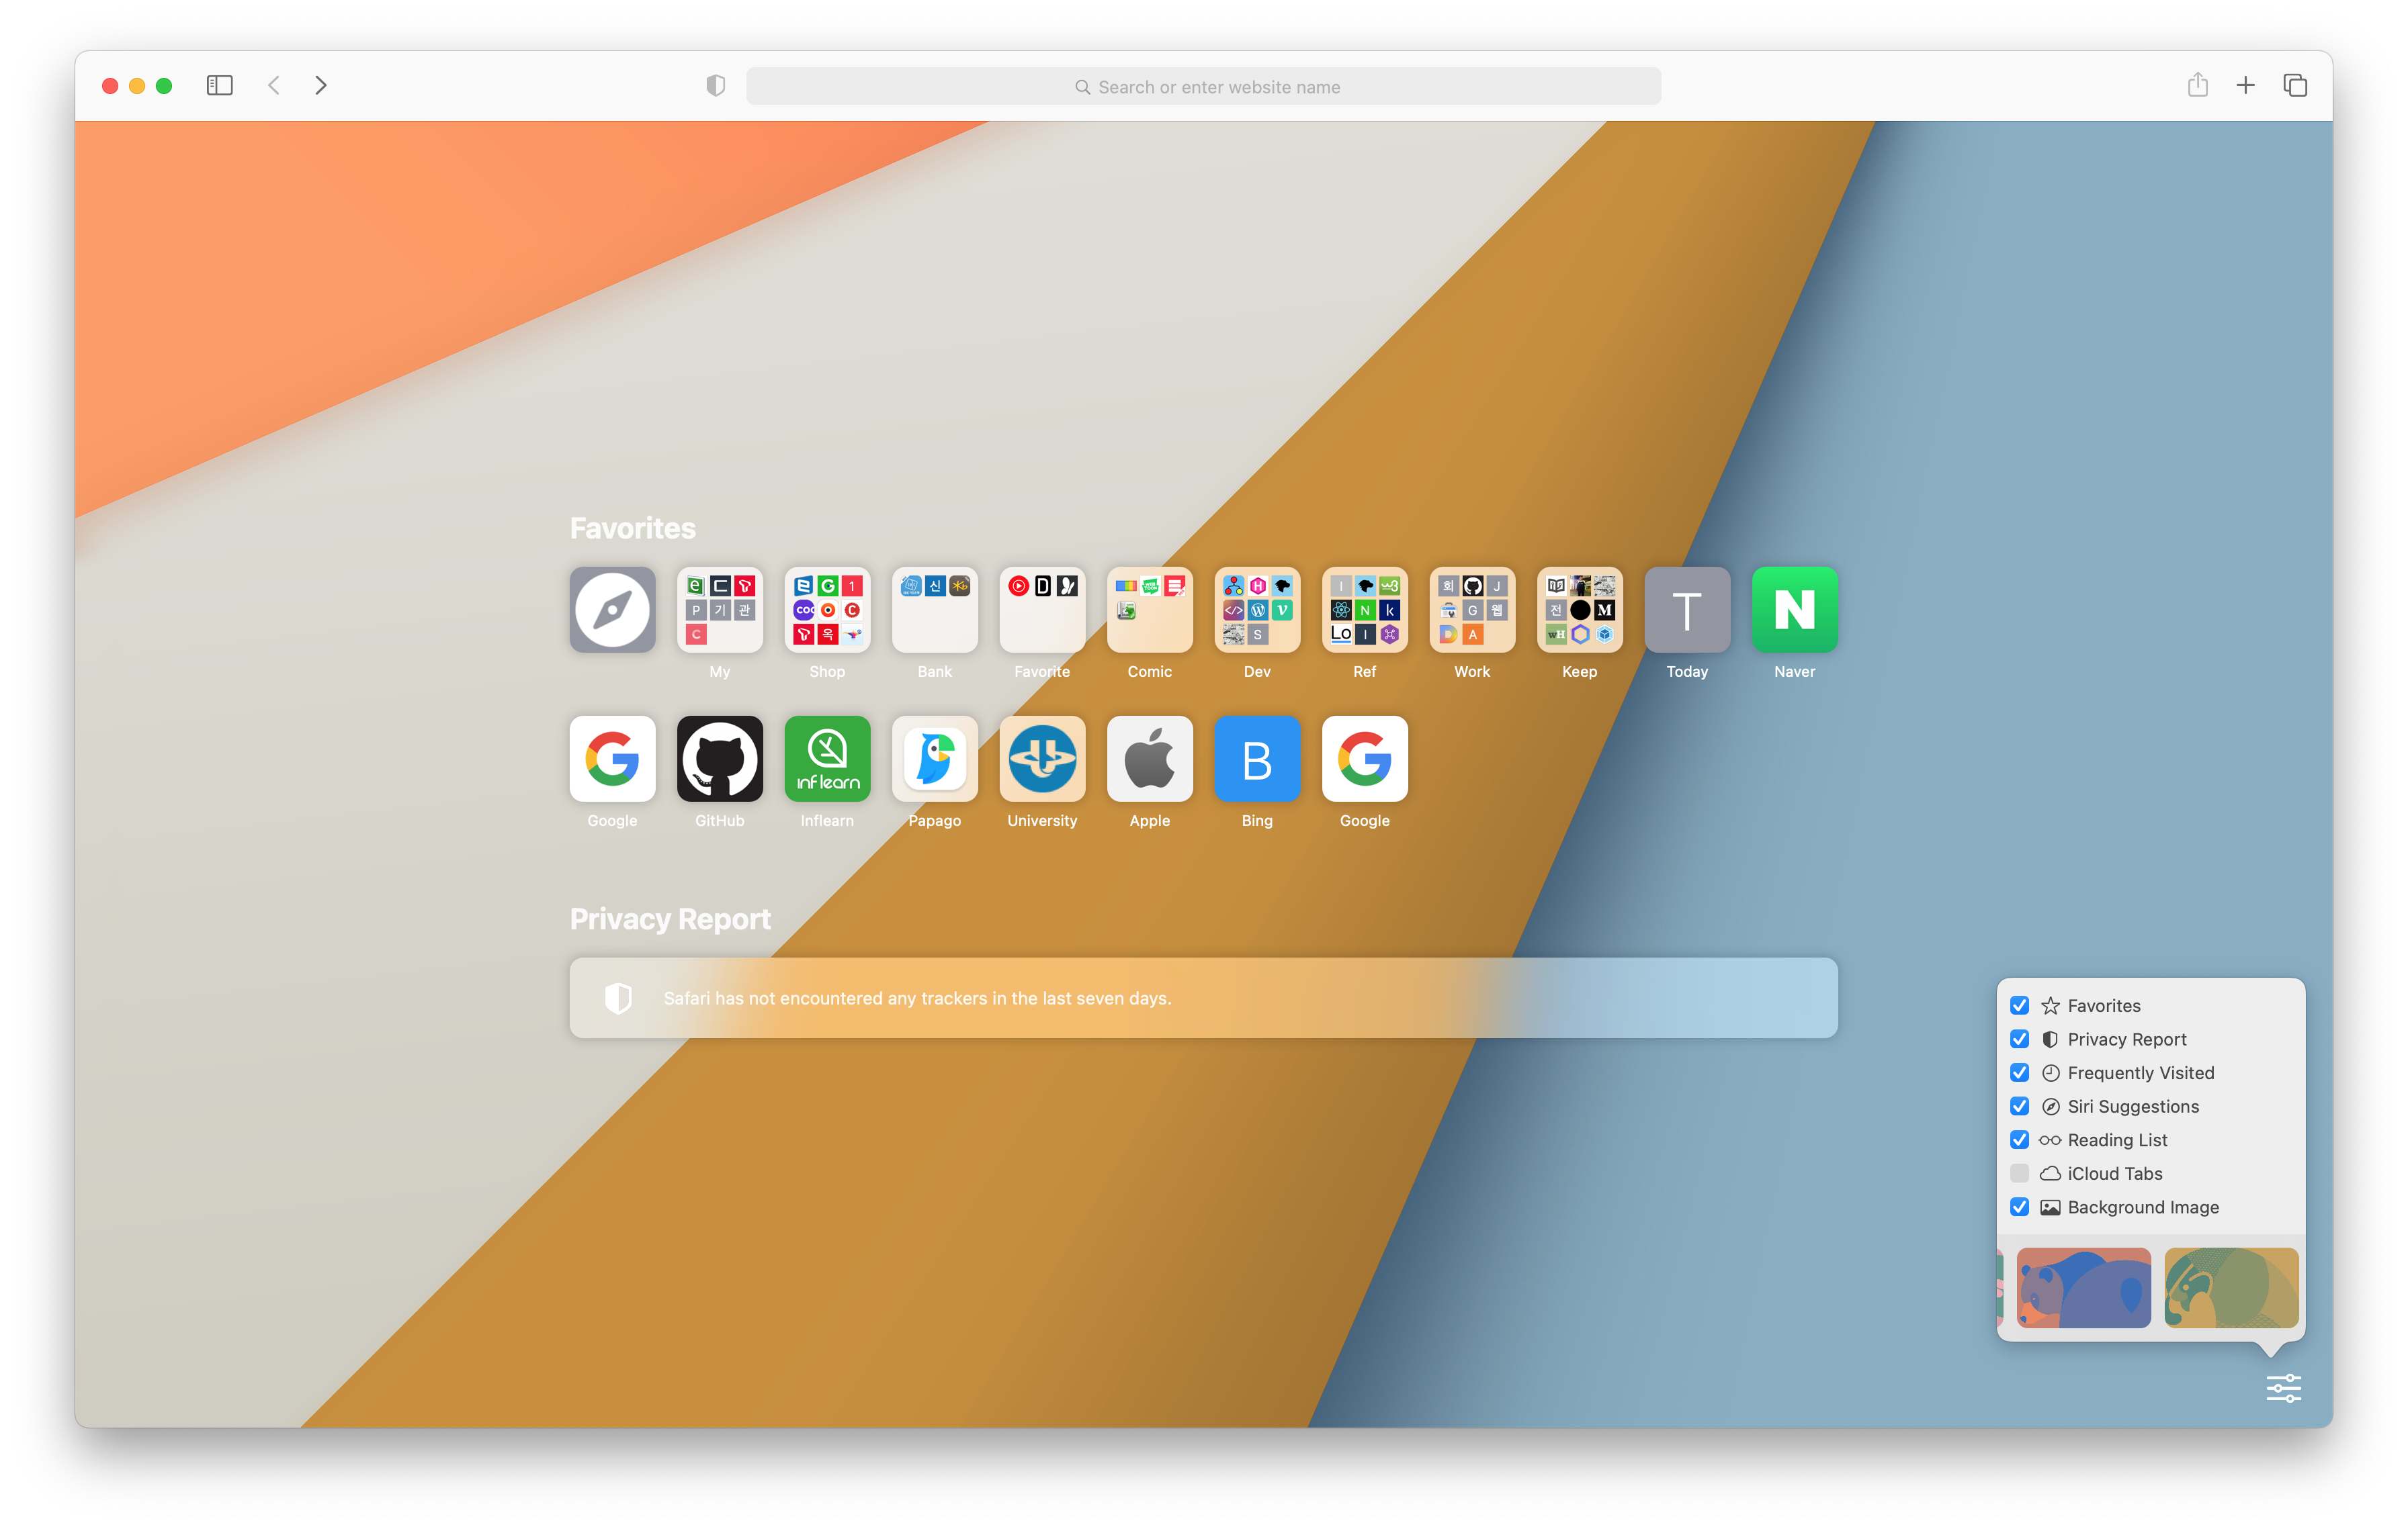This screenshot has height=1527, width=2408.
Task: Enable the iCloud Tabs checkbox
Action: click(2019, 1173)
